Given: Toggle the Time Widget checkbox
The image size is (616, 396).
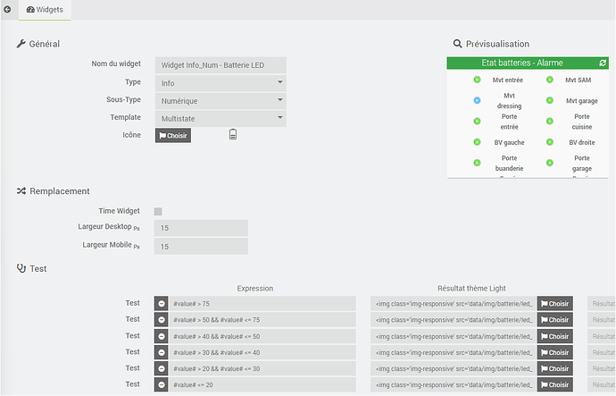Looking at the screenshot, I should point(158,212).
